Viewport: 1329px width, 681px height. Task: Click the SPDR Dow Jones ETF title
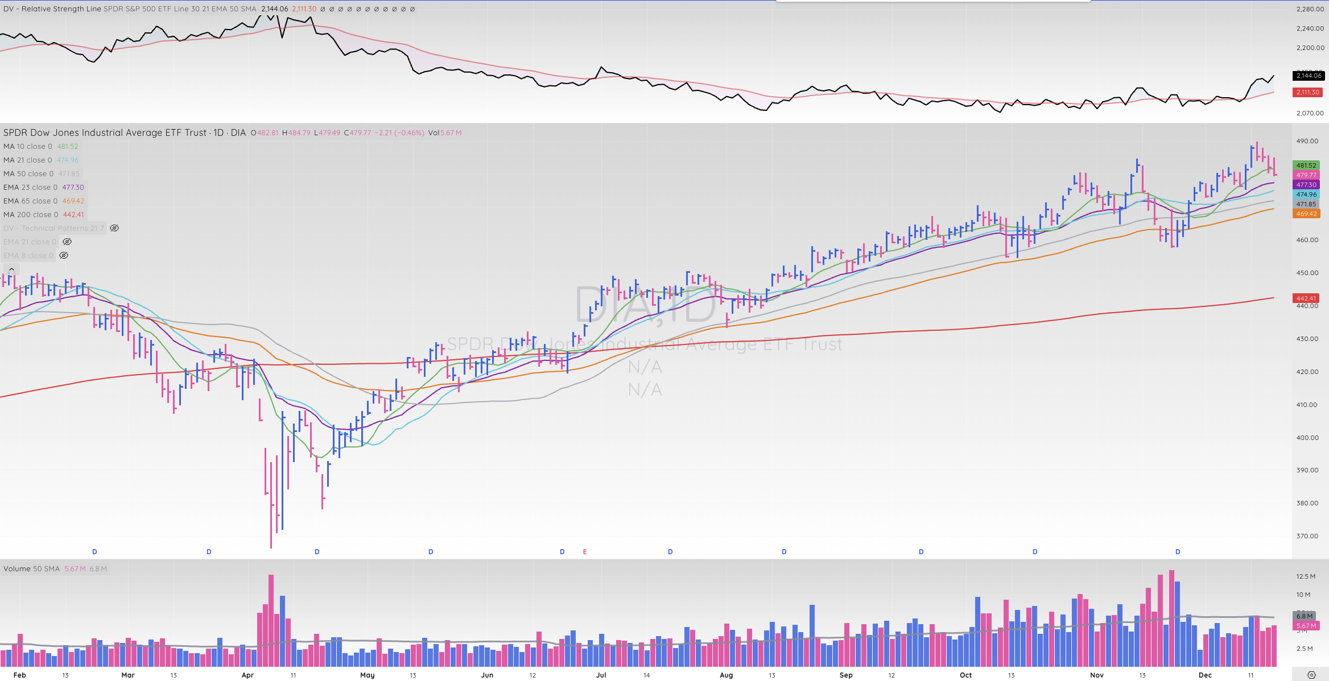pos(105,132)
